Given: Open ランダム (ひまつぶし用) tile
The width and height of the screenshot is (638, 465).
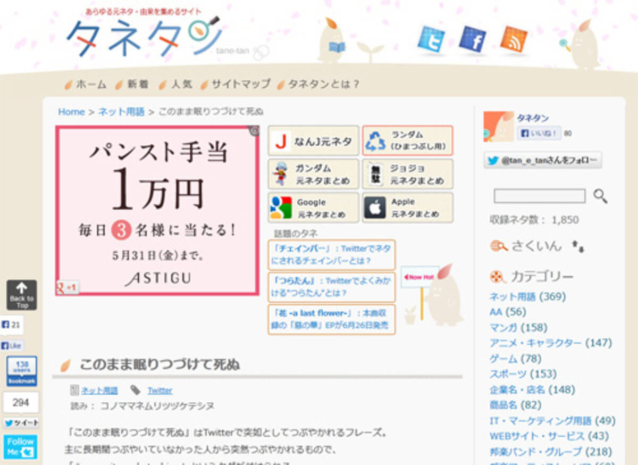Looking at the screenshot, I should pos(407,140).
